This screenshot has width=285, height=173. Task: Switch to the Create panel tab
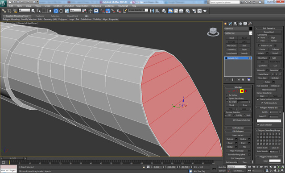226,24
